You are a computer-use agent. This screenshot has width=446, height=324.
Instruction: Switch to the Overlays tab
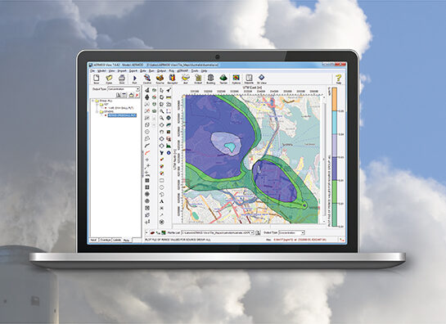pyautogui.click(x=106, y=240)
